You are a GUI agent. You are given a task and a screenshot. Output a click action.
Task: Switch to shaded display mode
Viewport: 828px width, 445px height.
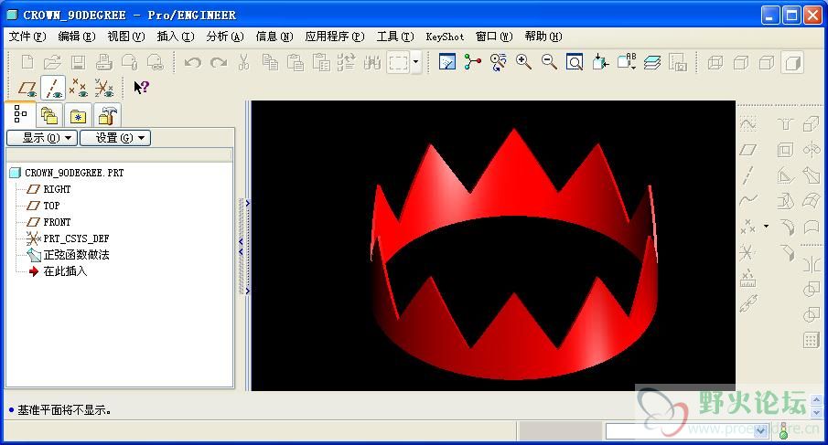click(x=792, y=63)
